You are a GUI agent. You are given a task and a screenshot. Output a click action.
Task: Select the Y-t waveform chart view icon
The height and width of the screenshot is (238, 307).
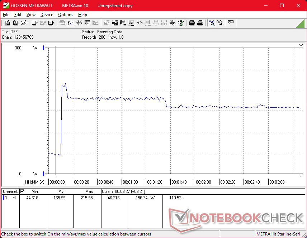pos(71,23)
